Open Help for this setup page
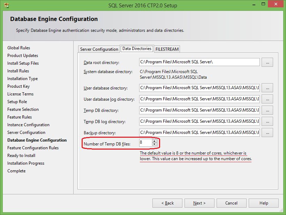 pyautogui.click(x=264, y=203)
